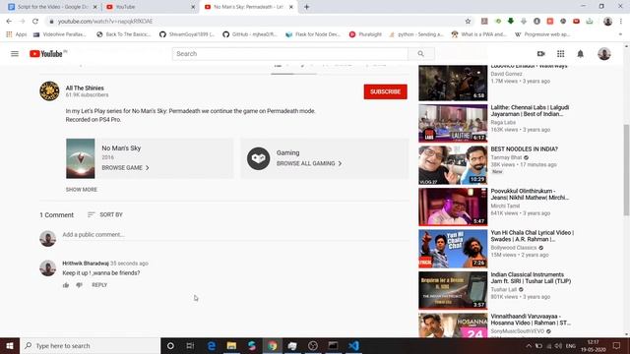Open the Flask for Node Dev bookmark
Screen dimensions: 630x354
(x=313, y=34)
